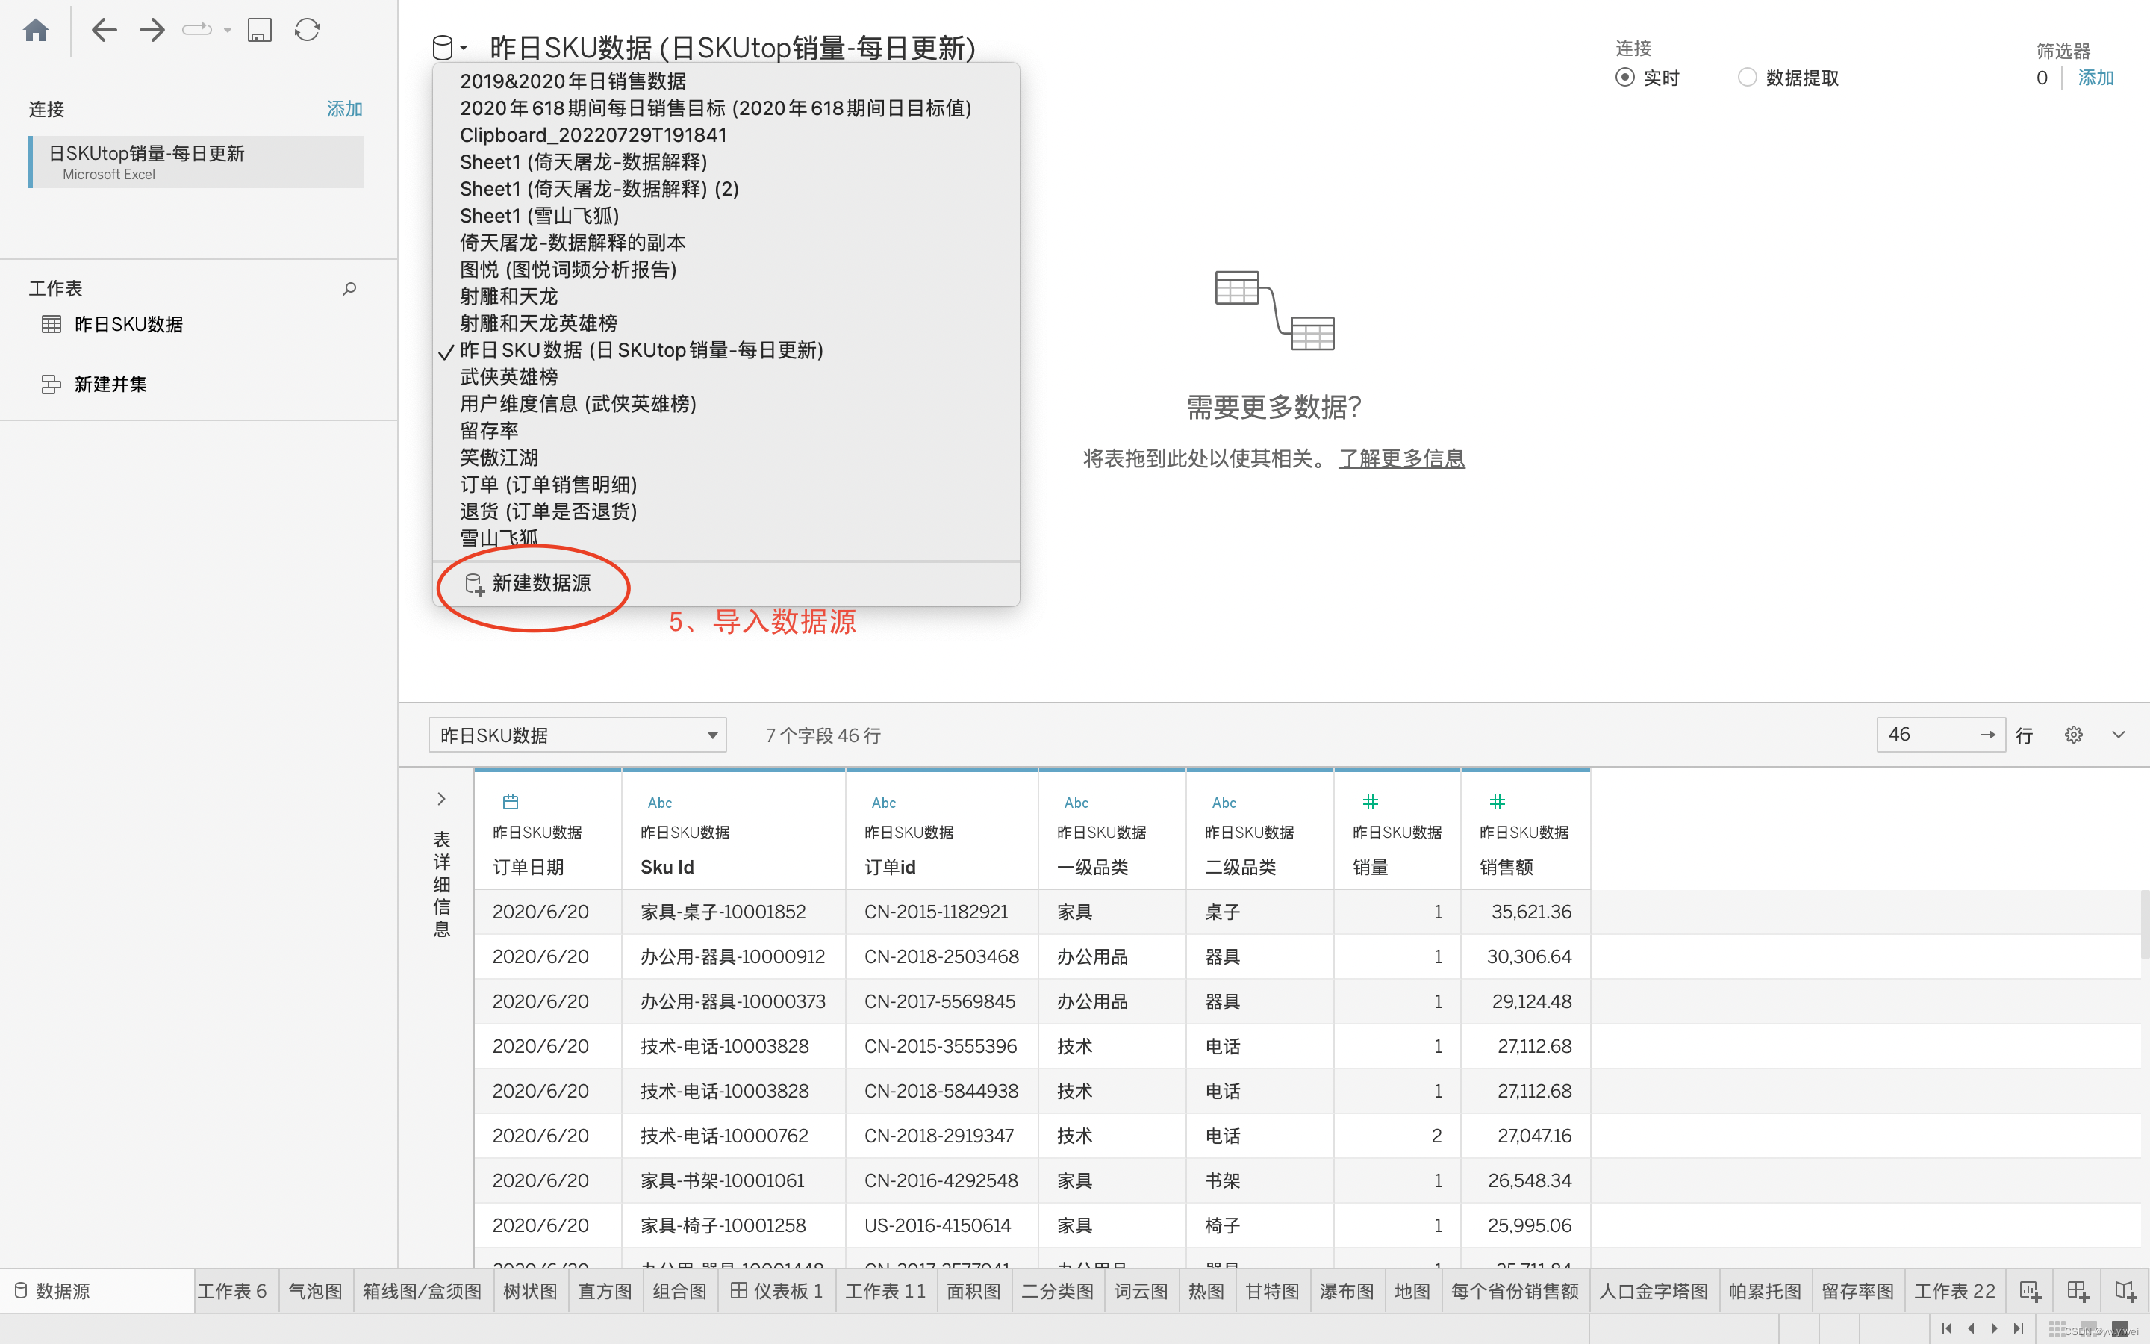
Task: Click the new dashboard icon
Action: (x=2077, y=1291)
